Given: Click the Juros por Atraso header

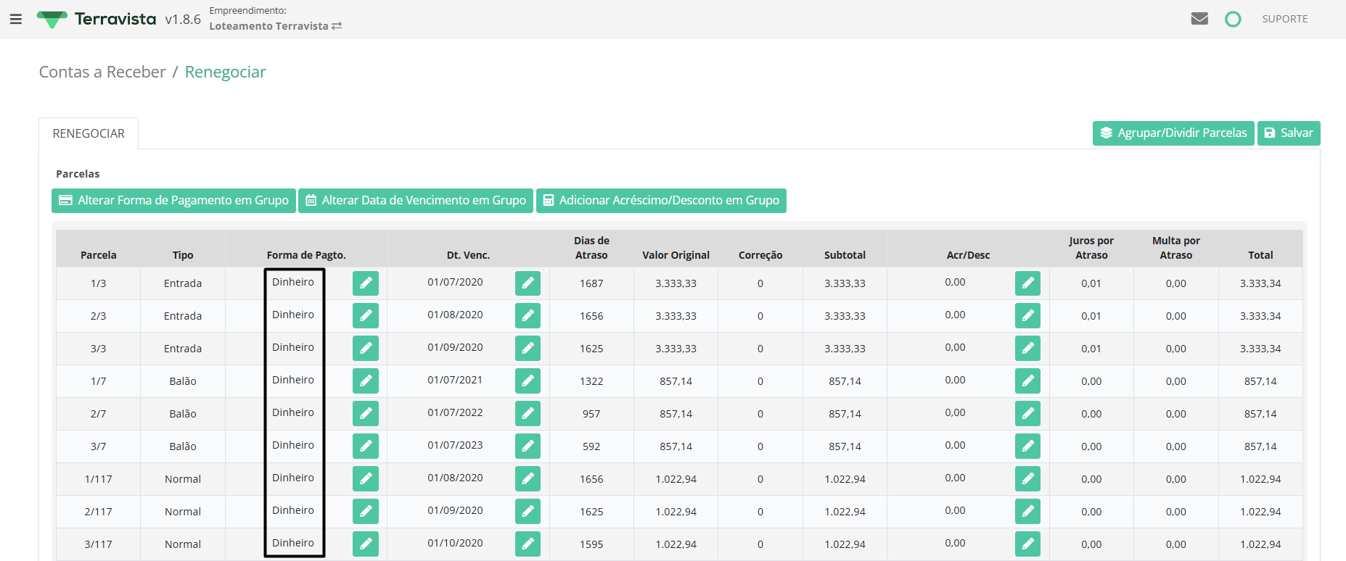Looking at the screenshot, I should (x=1091, y=248).
